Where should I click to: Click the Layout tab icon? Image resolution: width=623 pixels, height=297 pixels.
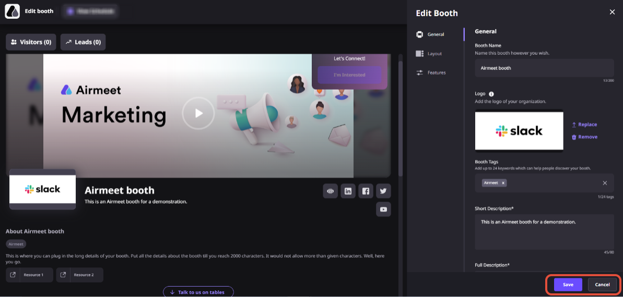[419, 54]
